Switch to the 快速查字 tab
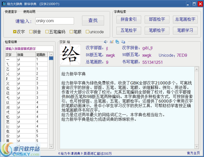The image size is (204, 157). coord(11,12)
